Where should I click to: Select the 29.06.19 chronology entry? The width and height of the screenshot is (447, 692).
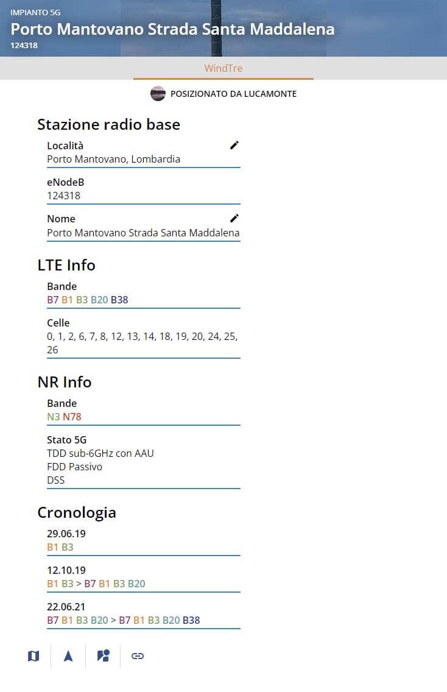pyautogui.click(x=143, y=541)
